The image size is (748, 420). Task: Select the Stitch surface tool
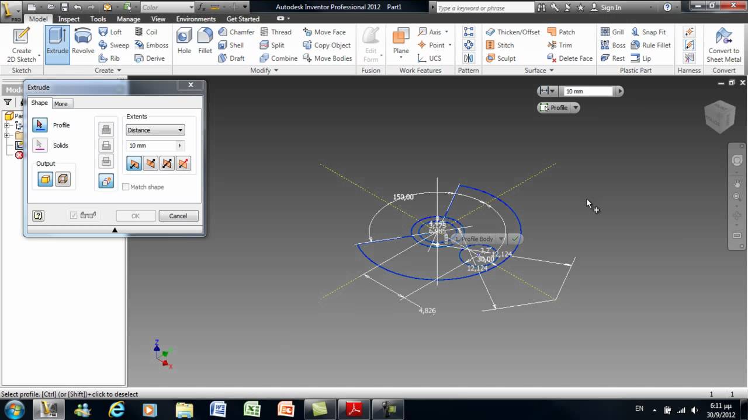tap(500, 45)
